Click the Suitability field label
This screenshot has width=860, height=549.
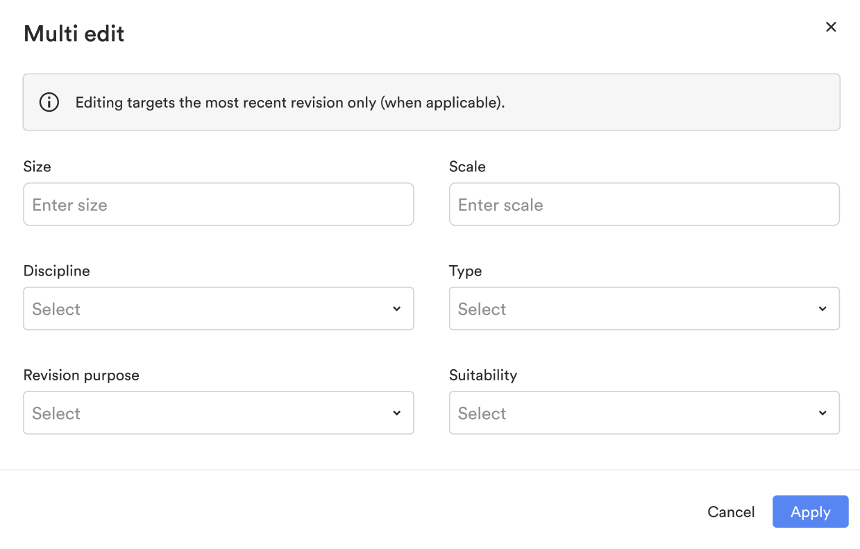[483, 375]
